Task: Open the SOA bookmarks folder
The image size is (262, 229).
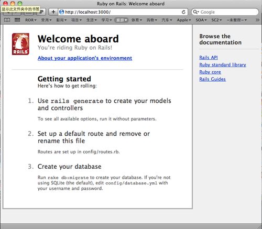Action: [201, 20]
